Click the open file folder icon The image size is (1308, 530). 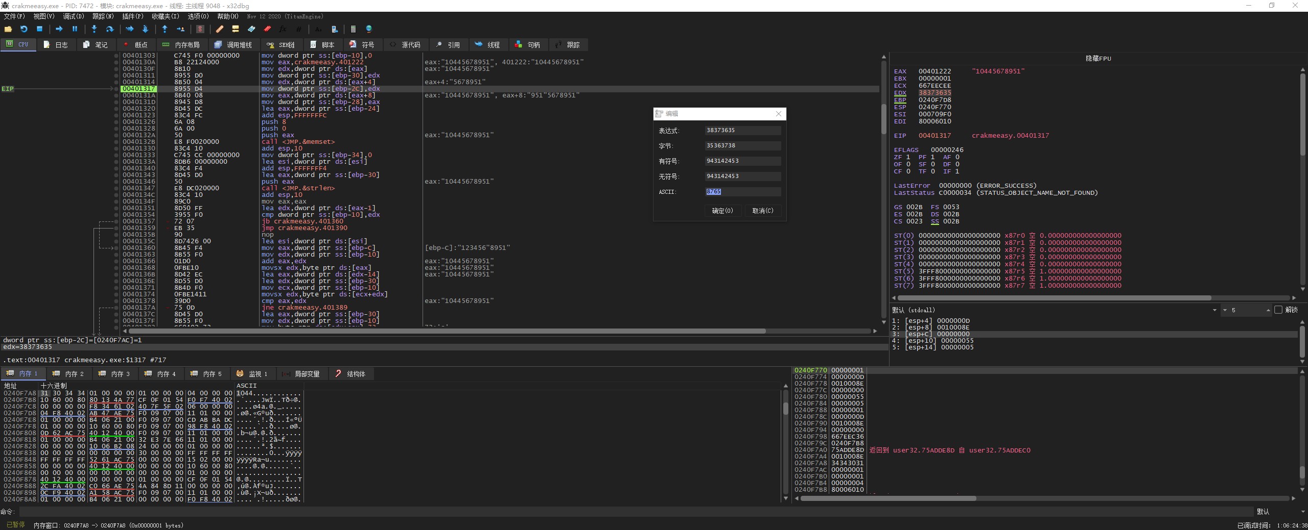(8, 29)
